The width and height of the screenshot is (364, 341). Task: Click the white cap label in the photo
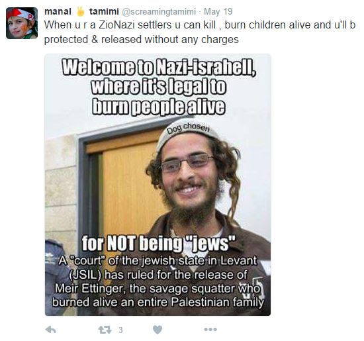189,130
